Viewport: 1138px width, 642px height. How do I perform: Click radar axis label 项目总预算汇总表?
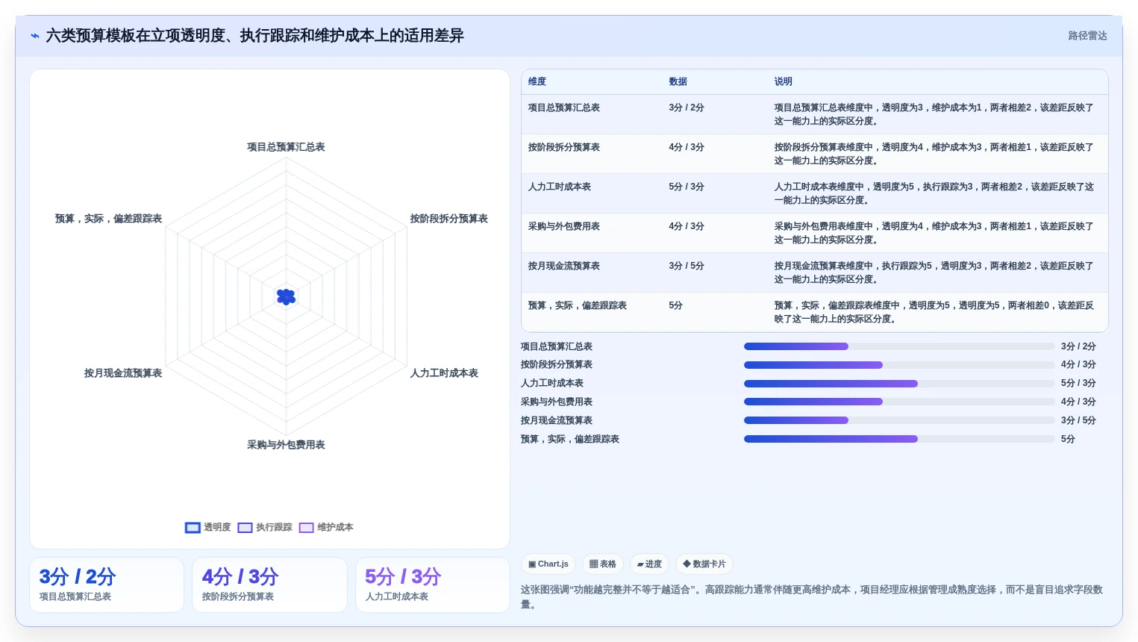pos(286,147)
